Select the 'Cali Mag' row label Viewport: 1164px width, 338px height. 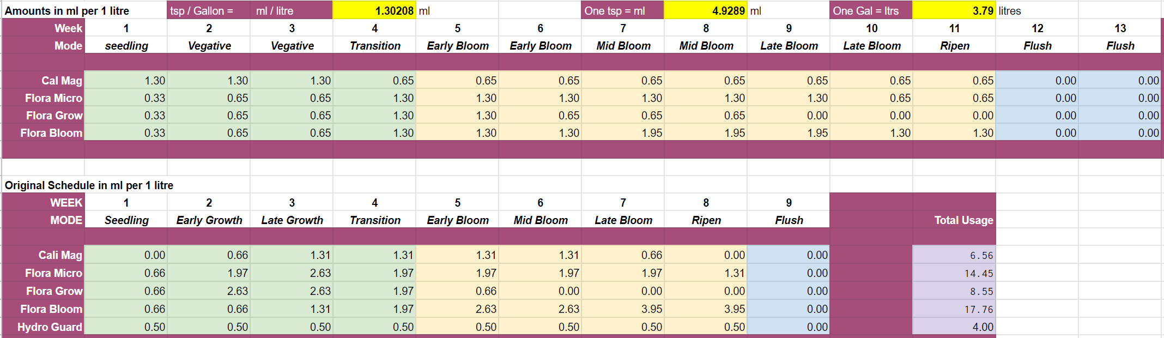click(60, 255)
